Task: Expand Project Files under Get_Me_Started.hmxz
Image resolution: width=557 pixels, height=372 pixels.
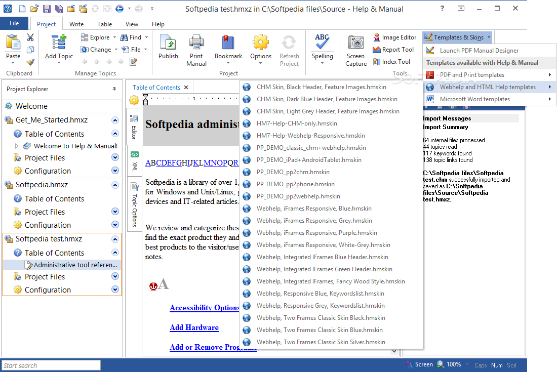Action: [x=115, y=157]
